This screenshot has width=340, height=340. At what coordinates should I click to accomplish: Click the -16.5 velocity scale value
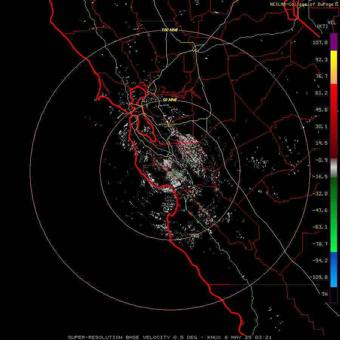(x=320, y=177)
